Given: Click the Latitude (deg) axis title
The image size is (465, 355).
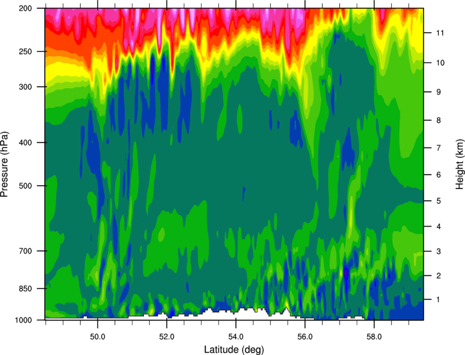Looking at the screenshot, I should [x=234, y=350].
